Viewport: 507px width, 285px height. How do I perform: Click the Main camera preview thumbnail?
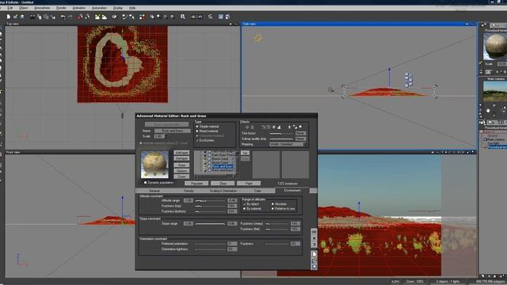coord(494,92)
